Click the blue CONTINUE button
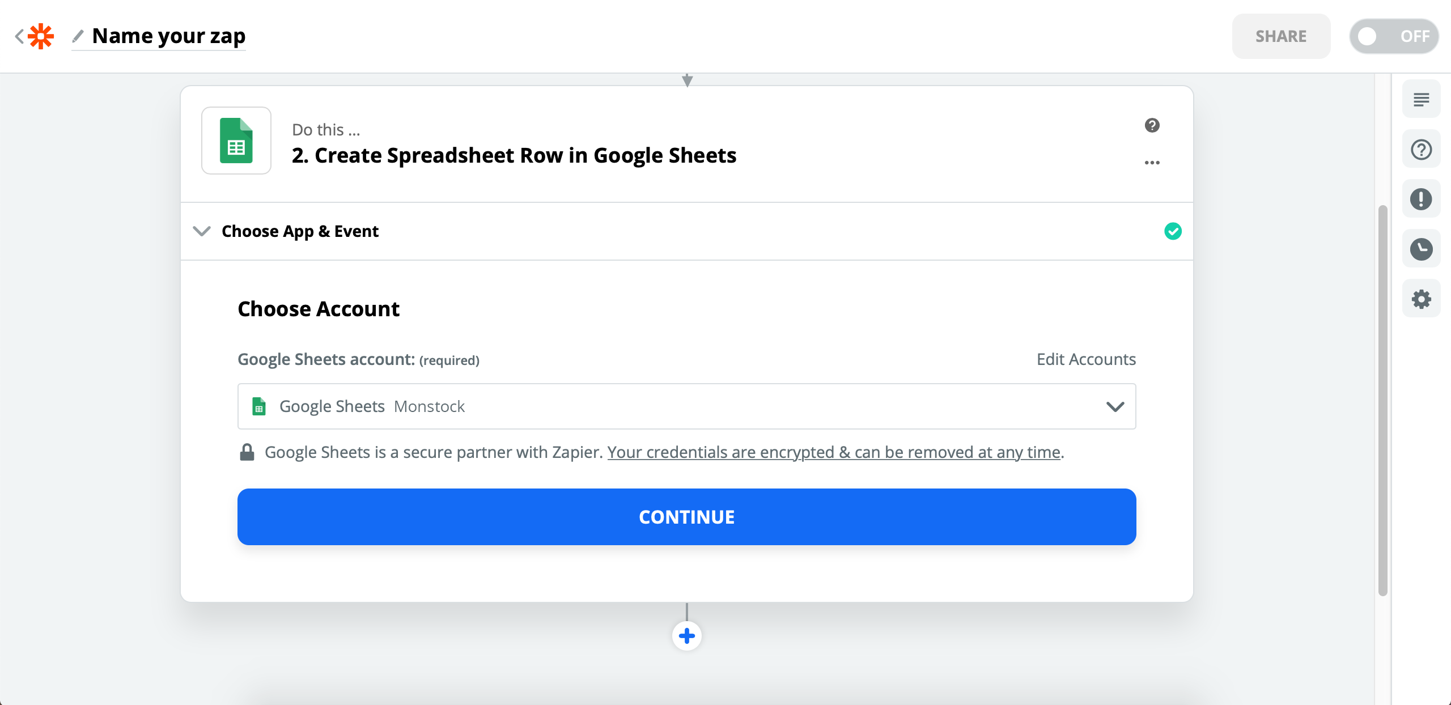 (x=687, y=517)
